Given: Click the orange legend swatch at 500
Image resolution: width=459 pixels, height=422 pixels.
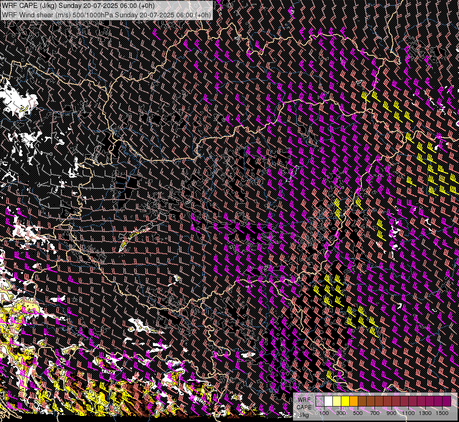Looking at the screenshot, I should click(354, 401).
